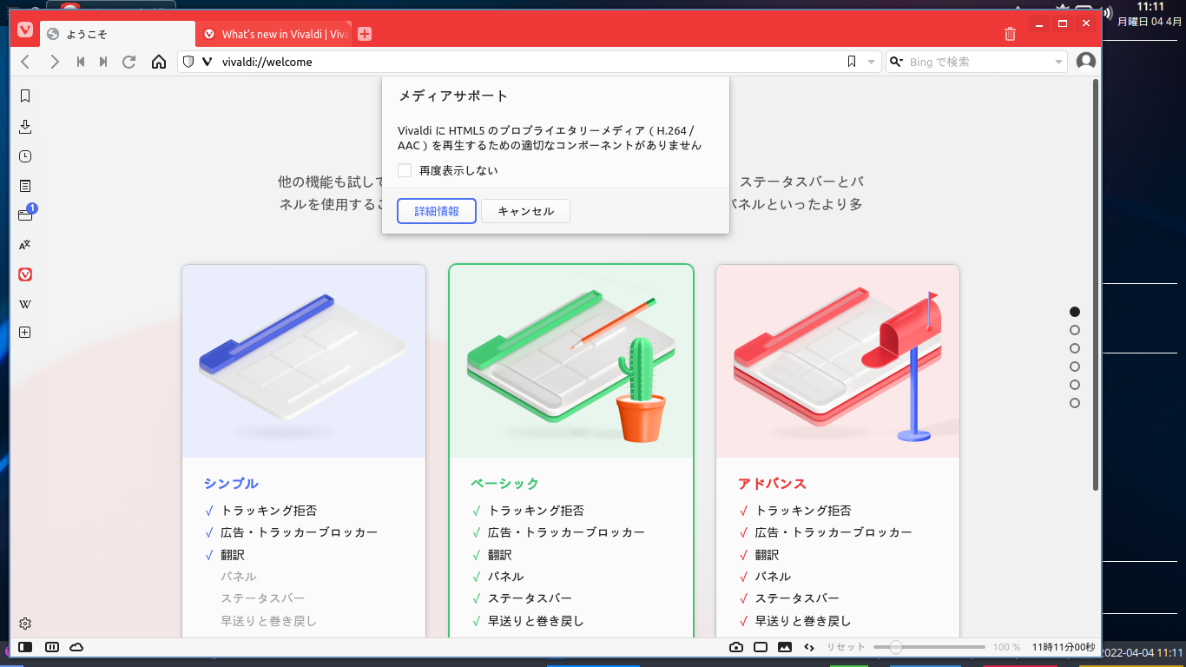Select the second page indicator dot
Viewport: 1186px width, 667px height.
point(1075,330)
